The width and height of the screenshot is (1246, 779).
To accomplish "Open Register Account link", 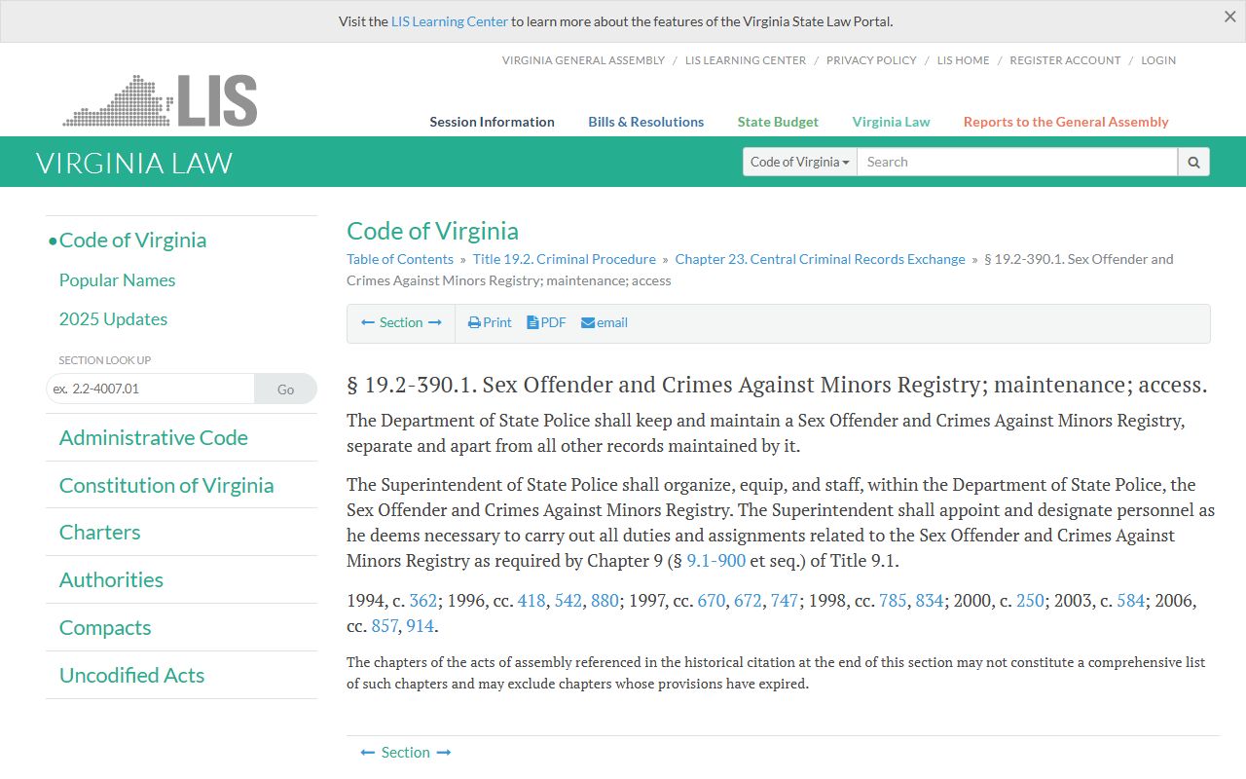I will pos(1065,60).
